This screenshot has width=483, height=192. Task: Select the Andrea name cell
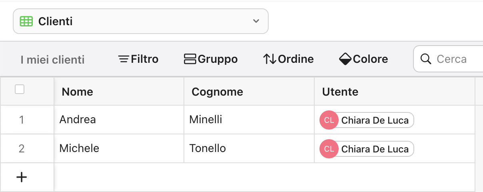coord(78,120)
